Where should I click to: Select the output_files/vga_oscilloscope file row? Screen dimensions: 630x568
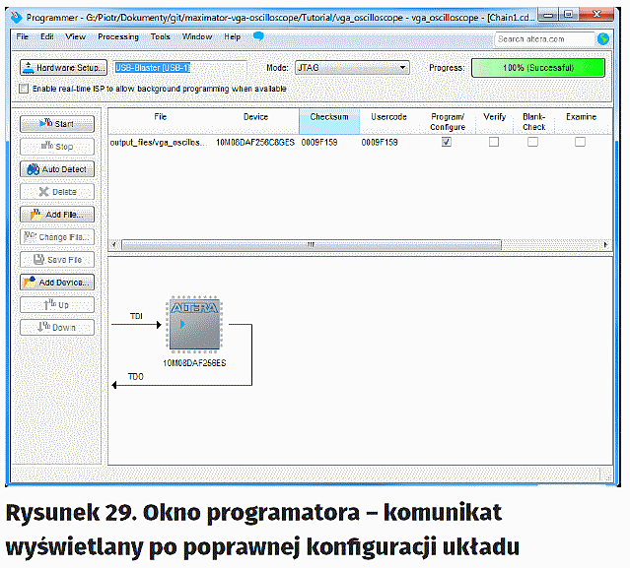click(x=158, y=143)
